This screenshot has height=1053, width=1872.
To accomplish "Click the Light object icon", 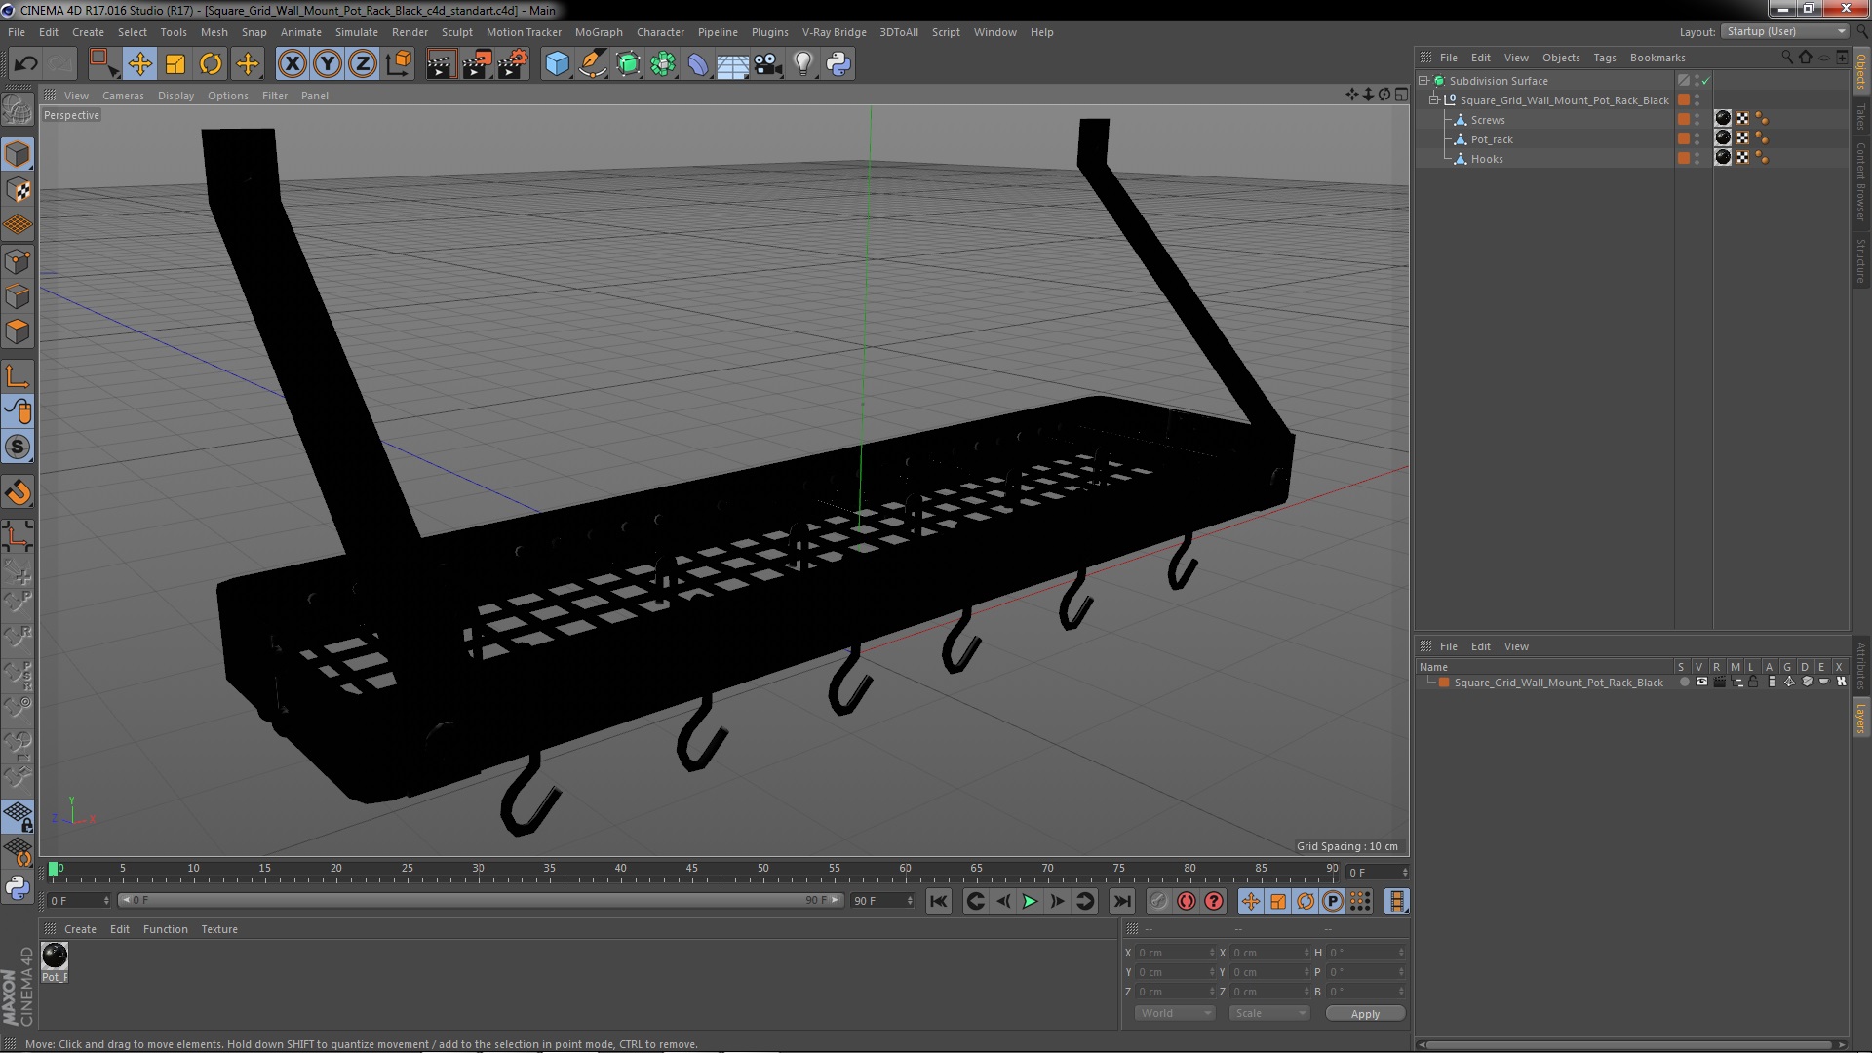I will pos(802,64).
